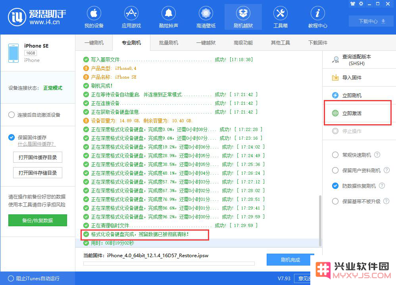
Task: Switch to 高级功能 tab
Action: point(243,43)
